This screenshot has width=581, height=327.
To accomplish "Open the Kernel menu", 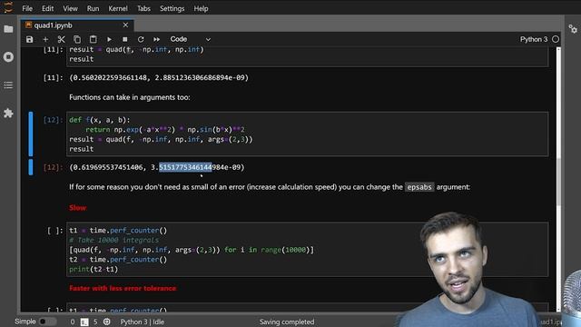I will tap(118, 8).
